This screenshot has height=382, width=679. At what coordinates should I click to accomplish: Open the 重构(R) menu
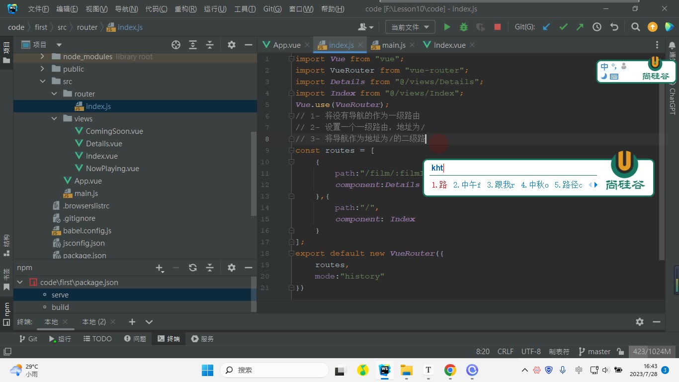185,9
